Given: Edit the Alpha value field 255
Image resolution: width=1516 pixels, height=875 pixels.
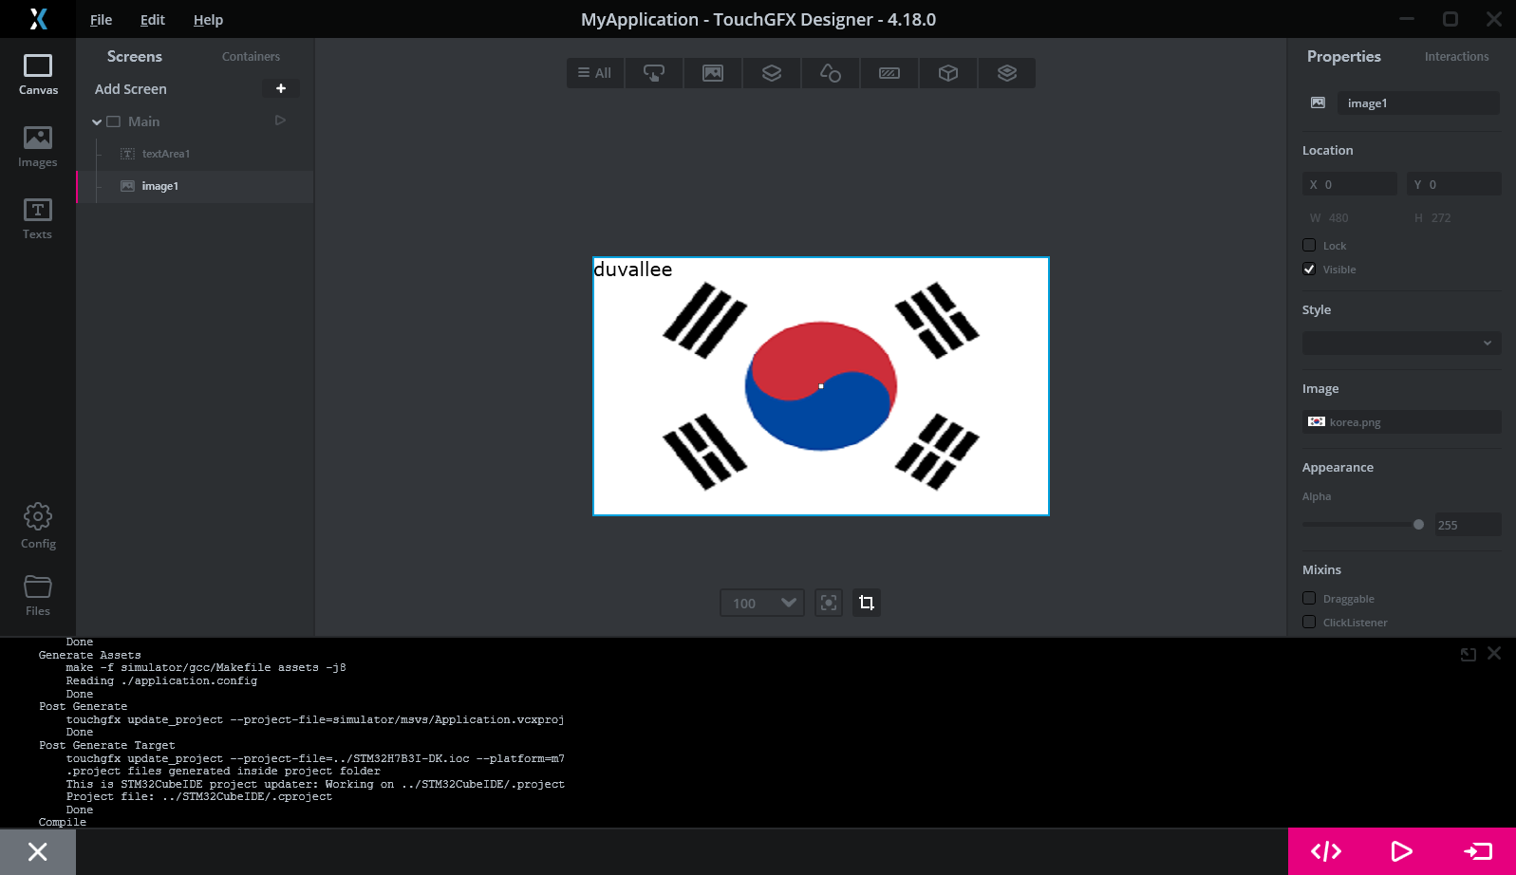Looking at the screenshot, I should tap(1468, 525).
